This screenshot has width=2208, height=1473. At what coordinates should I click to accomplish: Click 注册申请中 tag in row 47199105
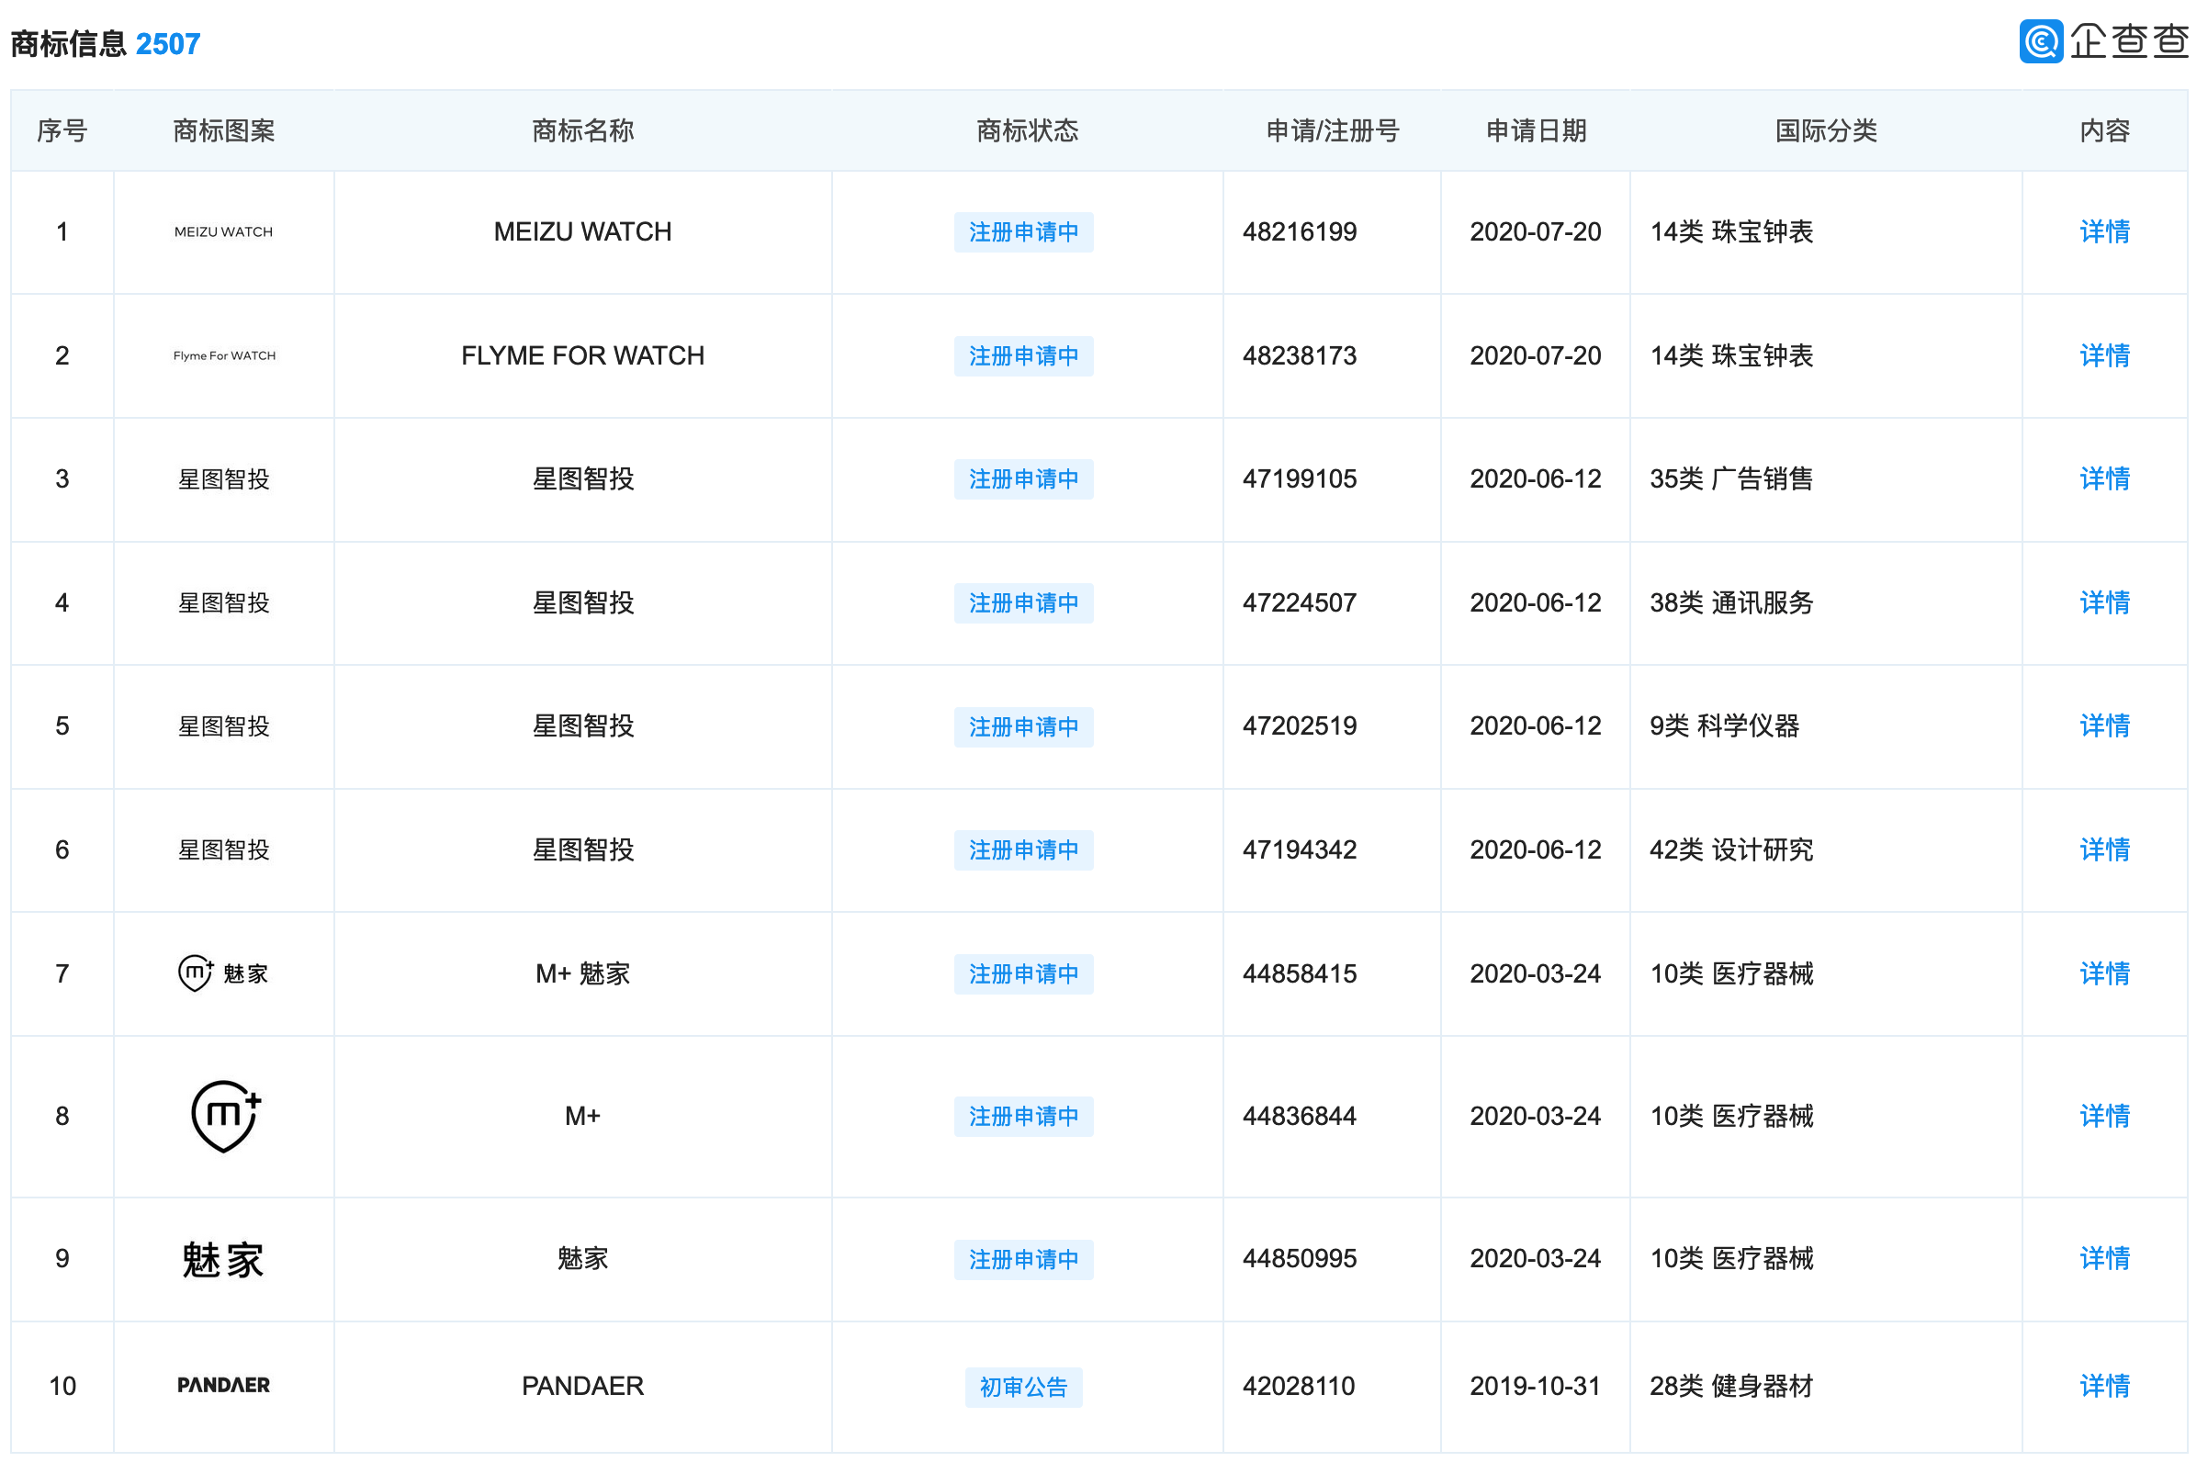(1023, 479)
